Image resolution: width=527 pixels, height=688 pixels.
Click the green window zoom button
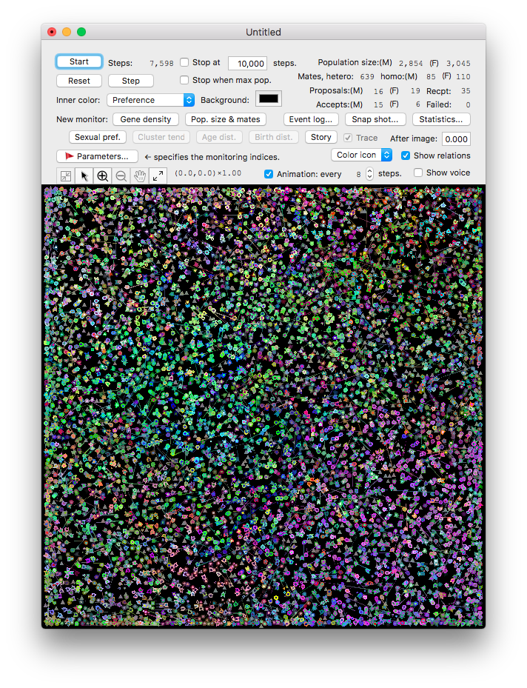coord(81,32)
